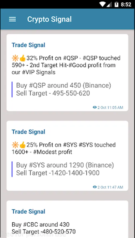Tap the thumbs up emoji on QSP post
135x238 pixels.
(x=23, y=58)
